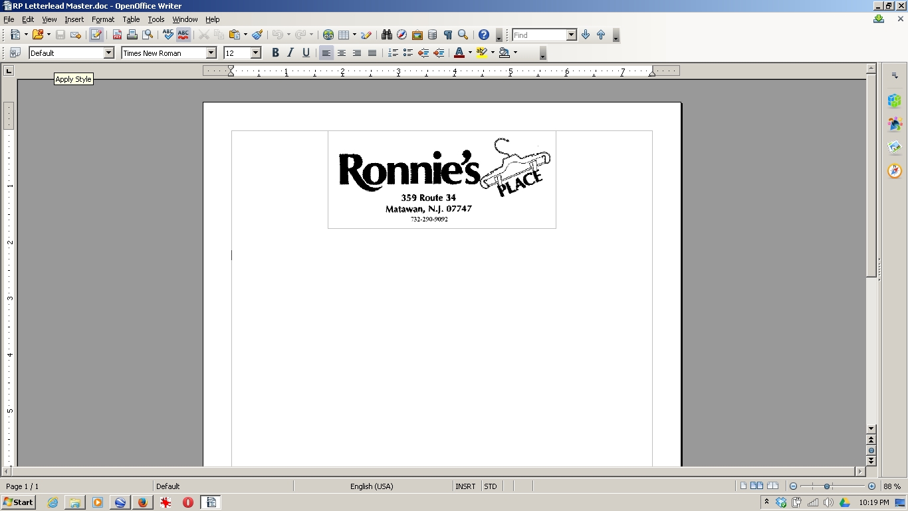Image resolution: width=908 pixels, height=511 pixels.
Task: Expand the Font Name dropdown
Action: coord(211,53)
